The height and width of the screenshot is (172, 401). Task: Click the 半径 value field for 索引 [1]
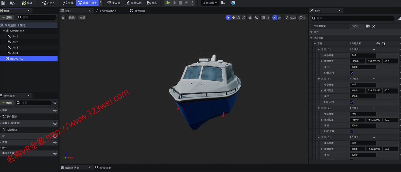click(x=363, y=96)
